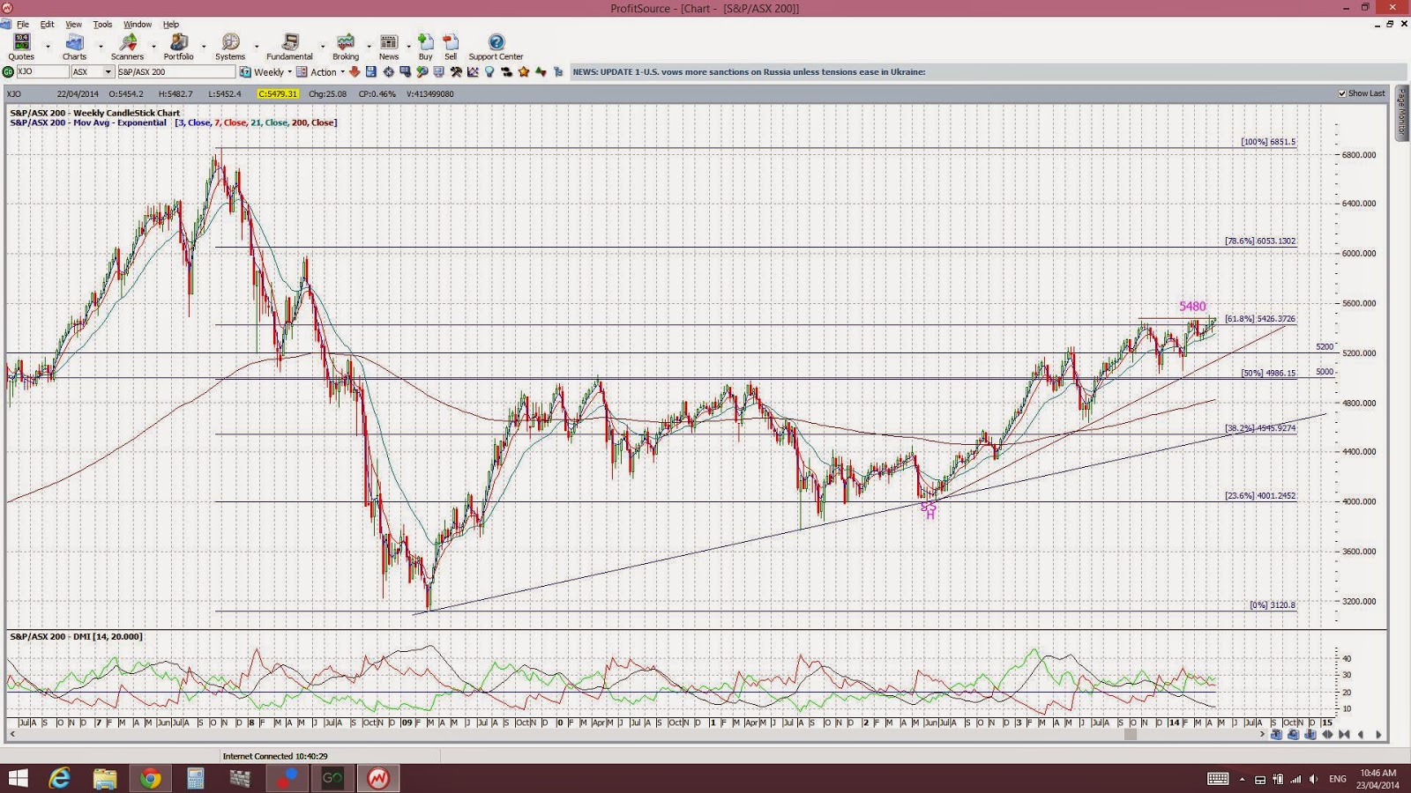The image size is (1411, 793).
Task: Open the Window menu
Action: (137, 24)
